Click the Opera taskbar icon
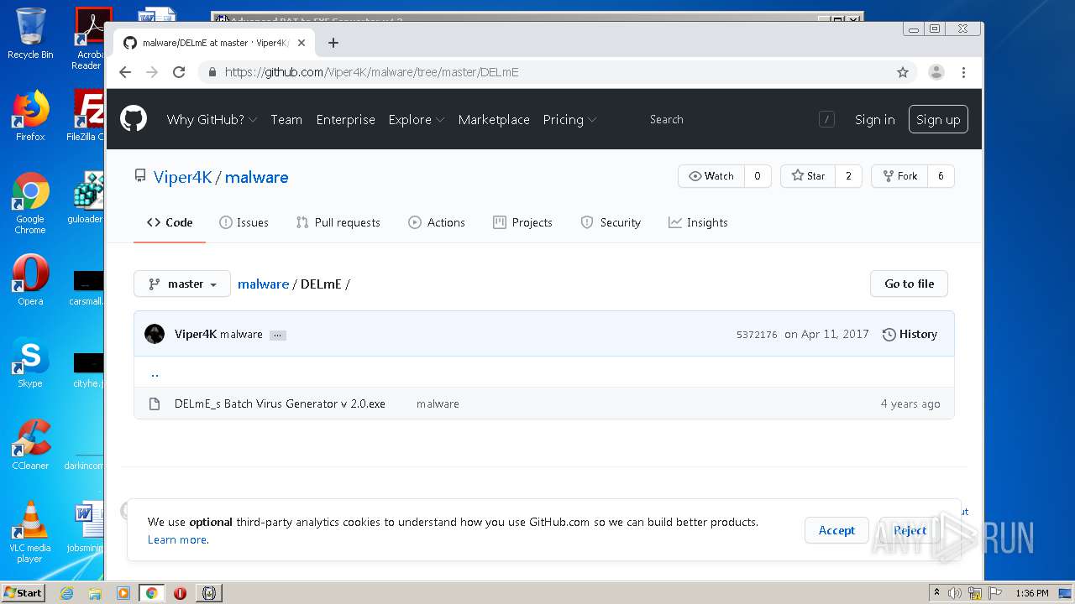The width and height of the screenshot is (1075, 604). (180, 593)
